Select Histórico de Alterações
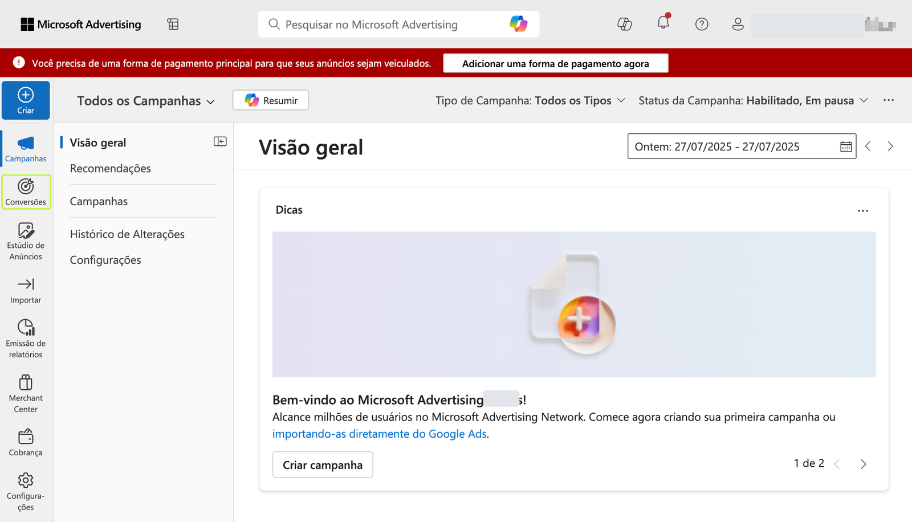The width and height of the screenshot is (912, 522). (x=127, y=234)
